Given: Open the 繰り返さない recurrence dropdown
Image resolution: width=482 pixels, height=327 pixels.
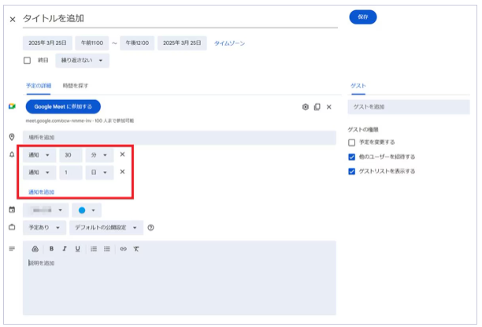Looking at the screenshot, I should [x=81, y=60].
